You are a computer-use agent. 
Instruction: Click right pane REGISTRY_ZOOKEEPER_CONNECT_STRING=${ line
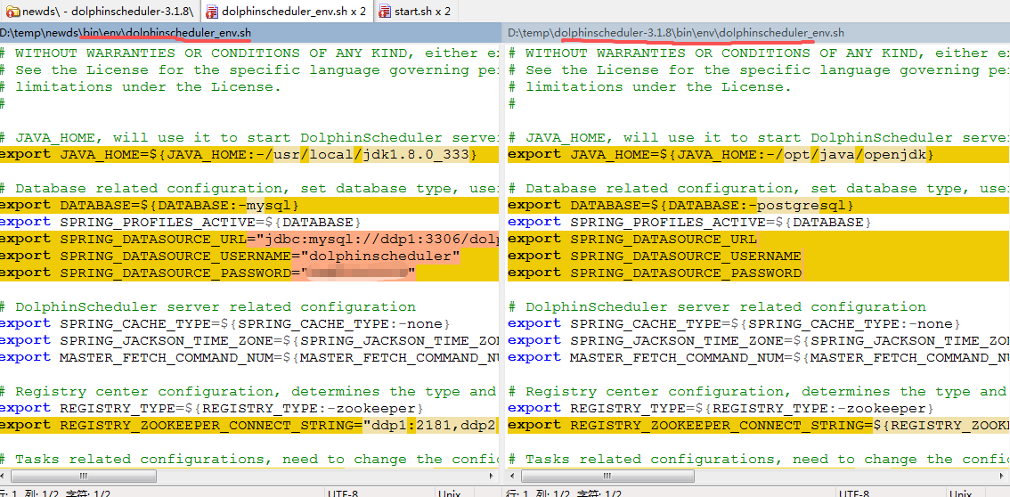[759, 425]
